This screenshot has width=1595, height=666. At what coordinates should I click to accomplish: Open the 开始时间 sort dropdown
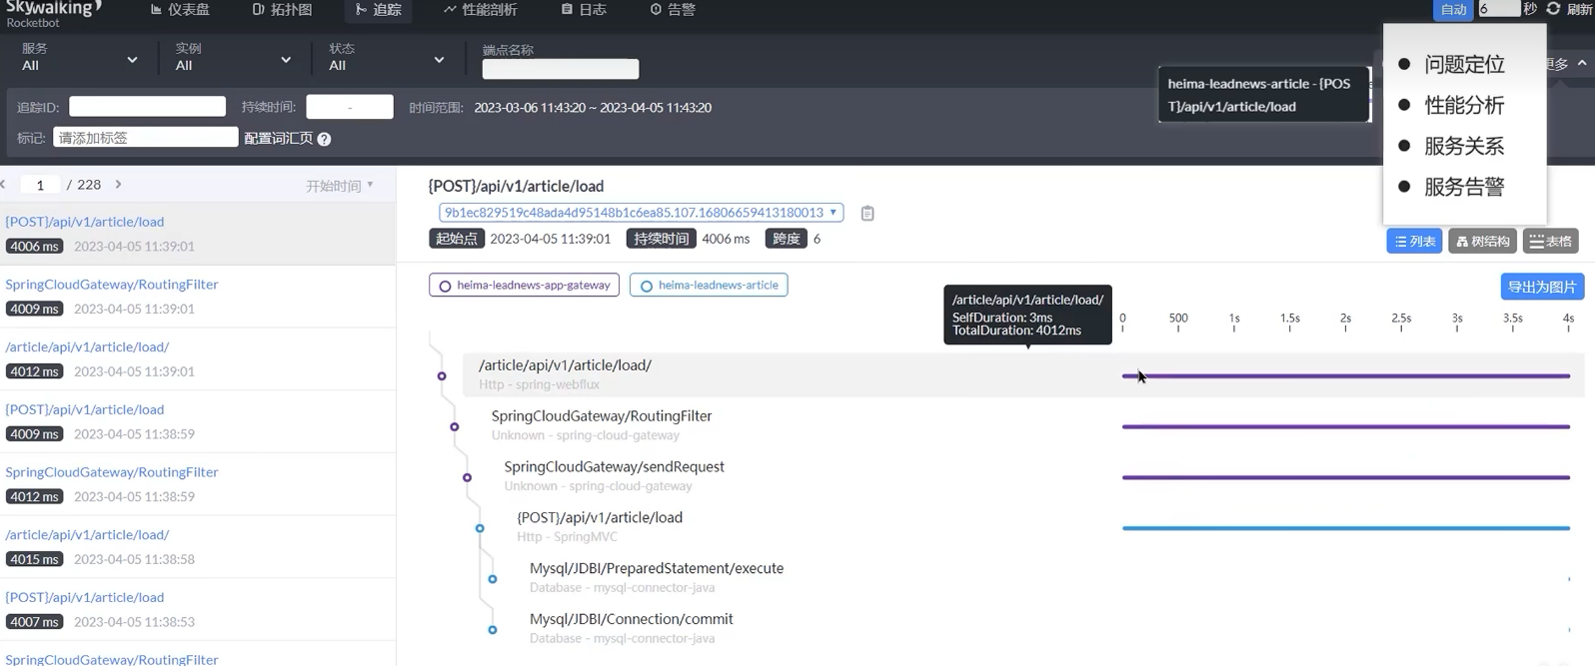click(340, 186)
